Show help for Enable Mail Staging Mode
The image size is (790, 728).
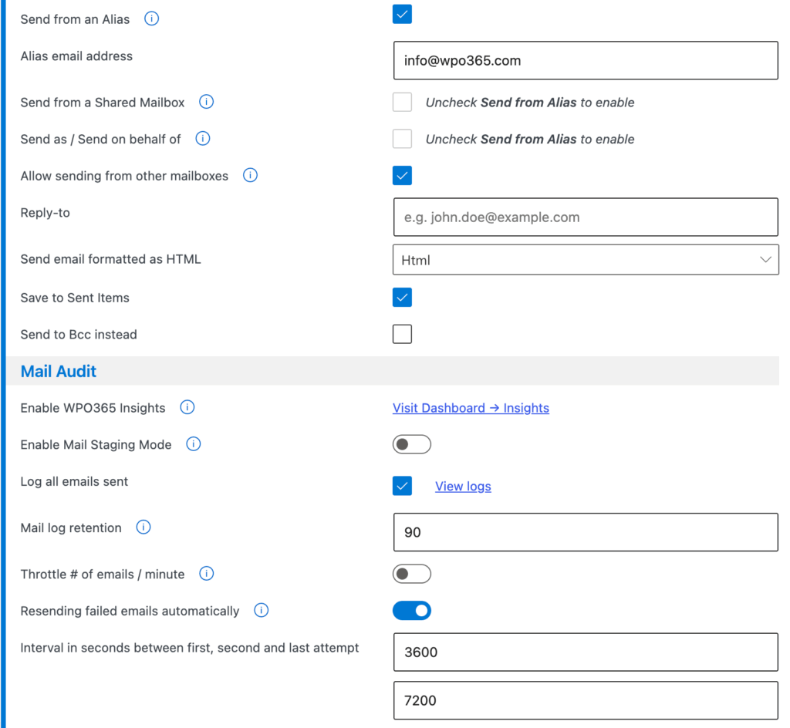[194, 444]
